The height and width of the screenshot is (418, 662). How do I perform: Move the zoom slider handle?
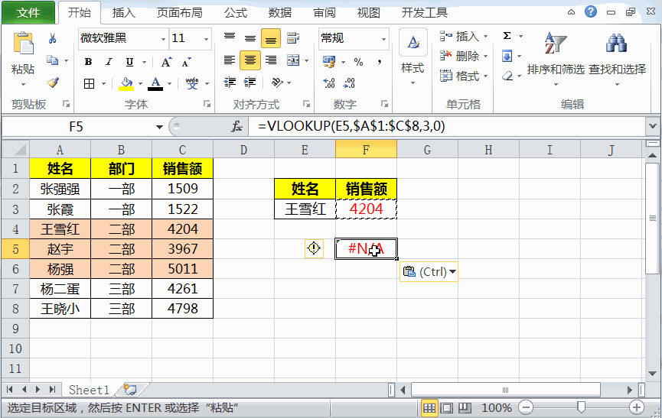582,407
